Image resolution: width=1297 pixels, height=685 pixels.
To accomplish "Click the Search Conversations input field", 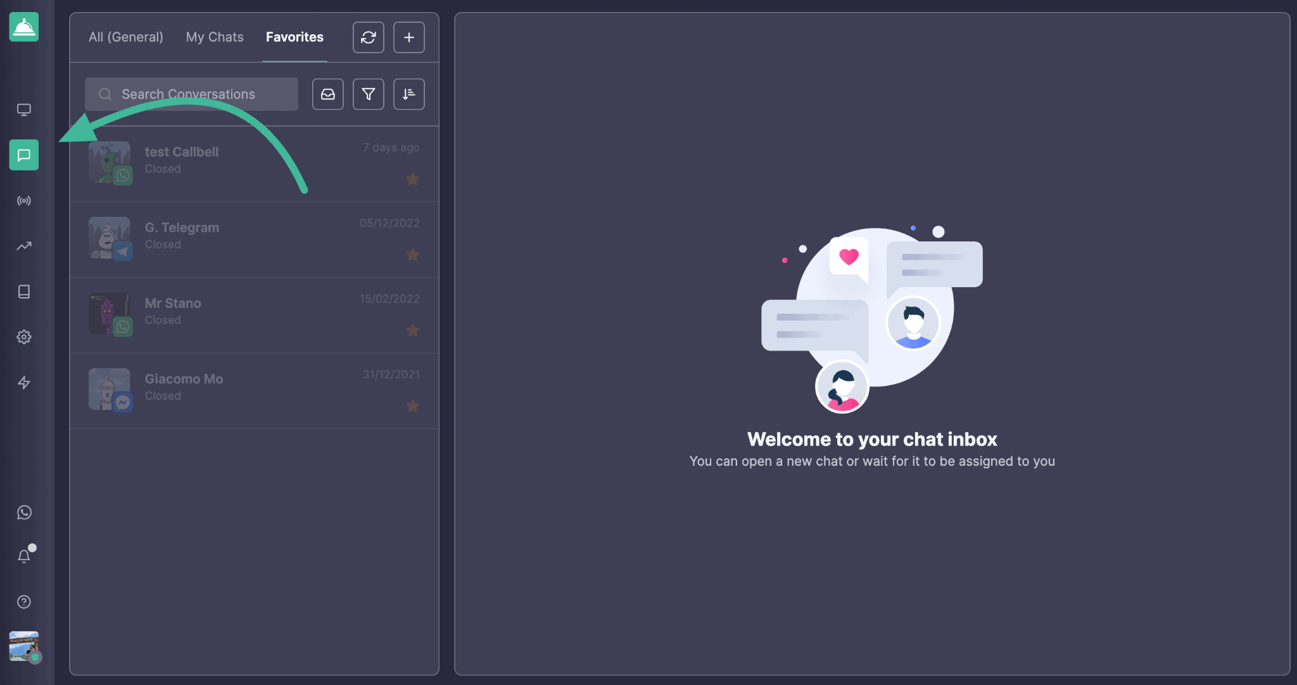I will point(191,94).
